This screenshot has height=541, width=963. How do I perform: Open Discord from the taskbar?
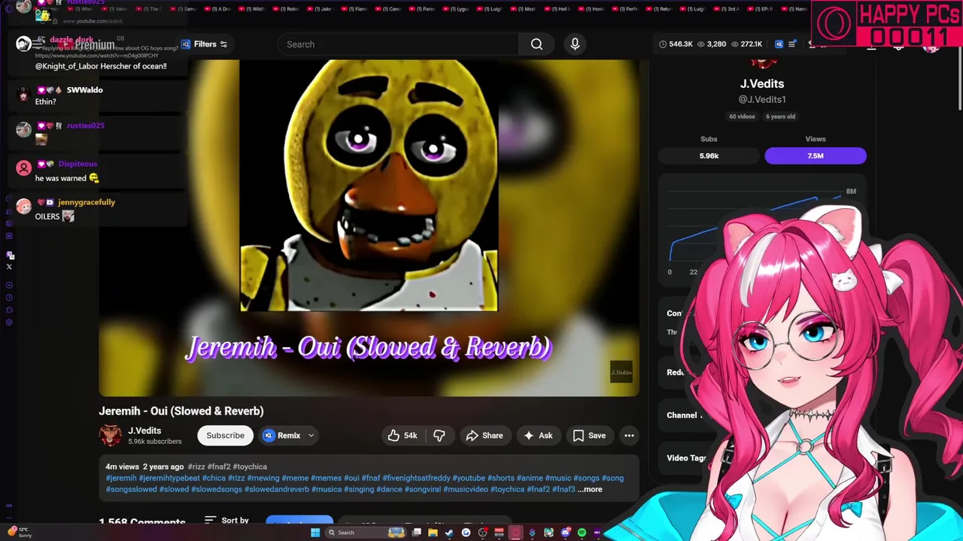(x=565, y=533)
